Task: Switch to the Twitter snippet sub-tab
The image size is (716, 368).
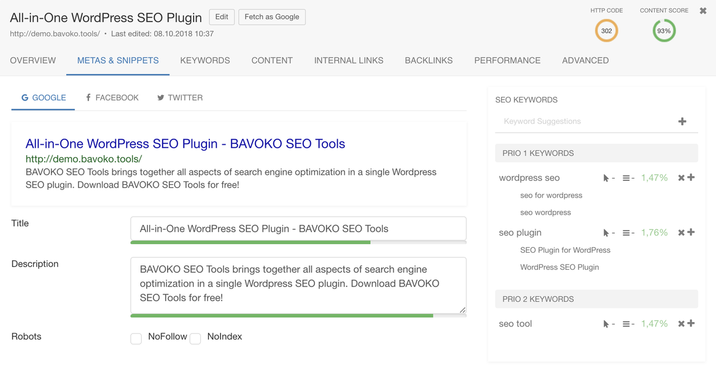Action: pos(180,98)
